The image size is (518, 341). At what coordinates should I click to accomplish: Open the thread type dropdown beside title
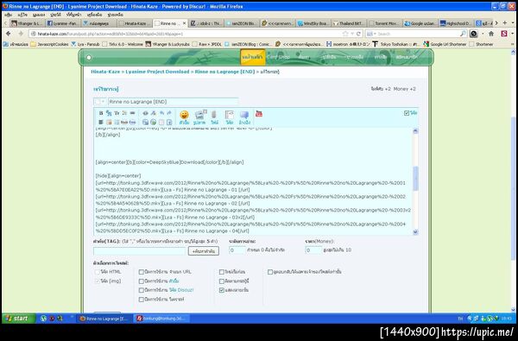(x=100, y=102)
